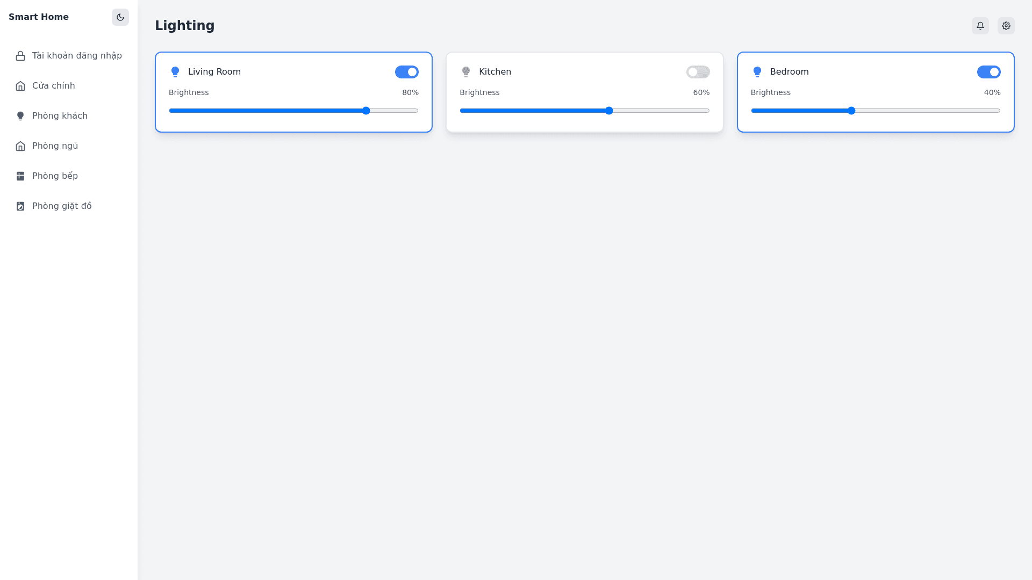The width and height of the screenshot is (1032, 580).
Task: Click the Kitchen brightness slider track
Action: (584, 111)
